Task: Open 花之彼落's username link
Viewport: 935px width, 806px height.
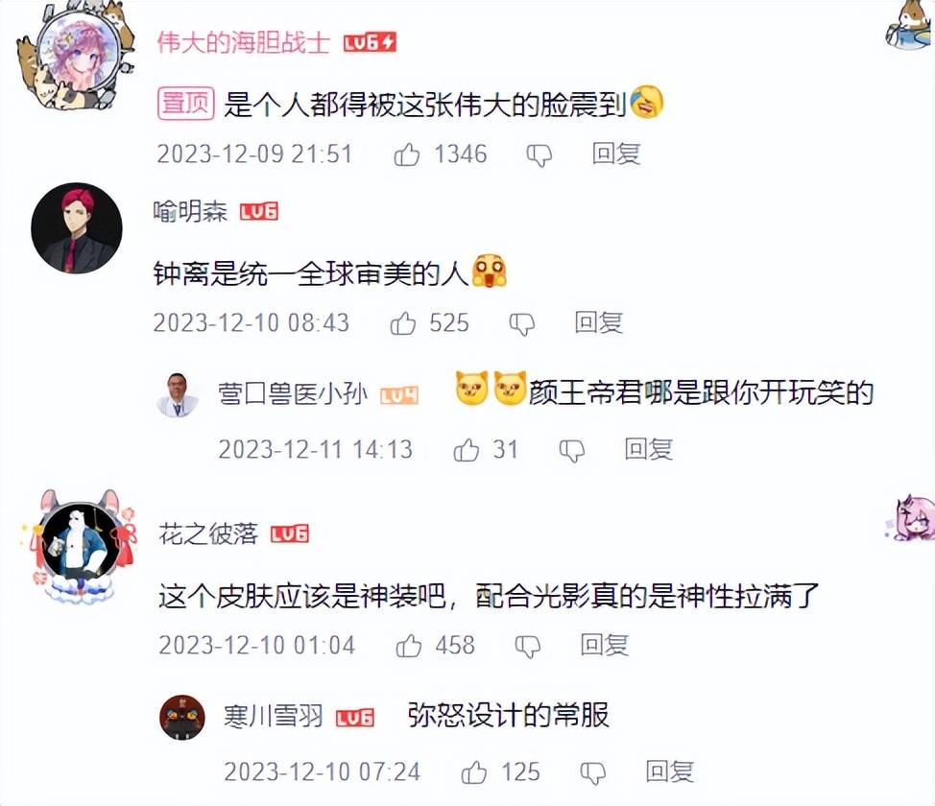Action: coord(208,533)
